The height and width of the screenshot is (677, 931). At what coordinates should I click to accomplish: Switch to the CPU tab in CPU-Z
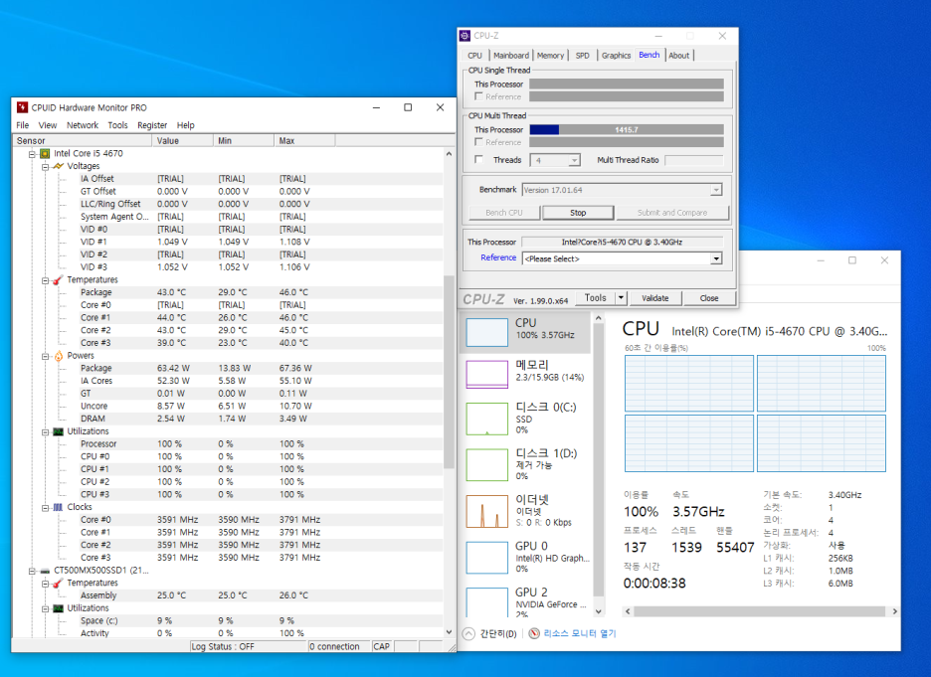click(x=475, y=56)
